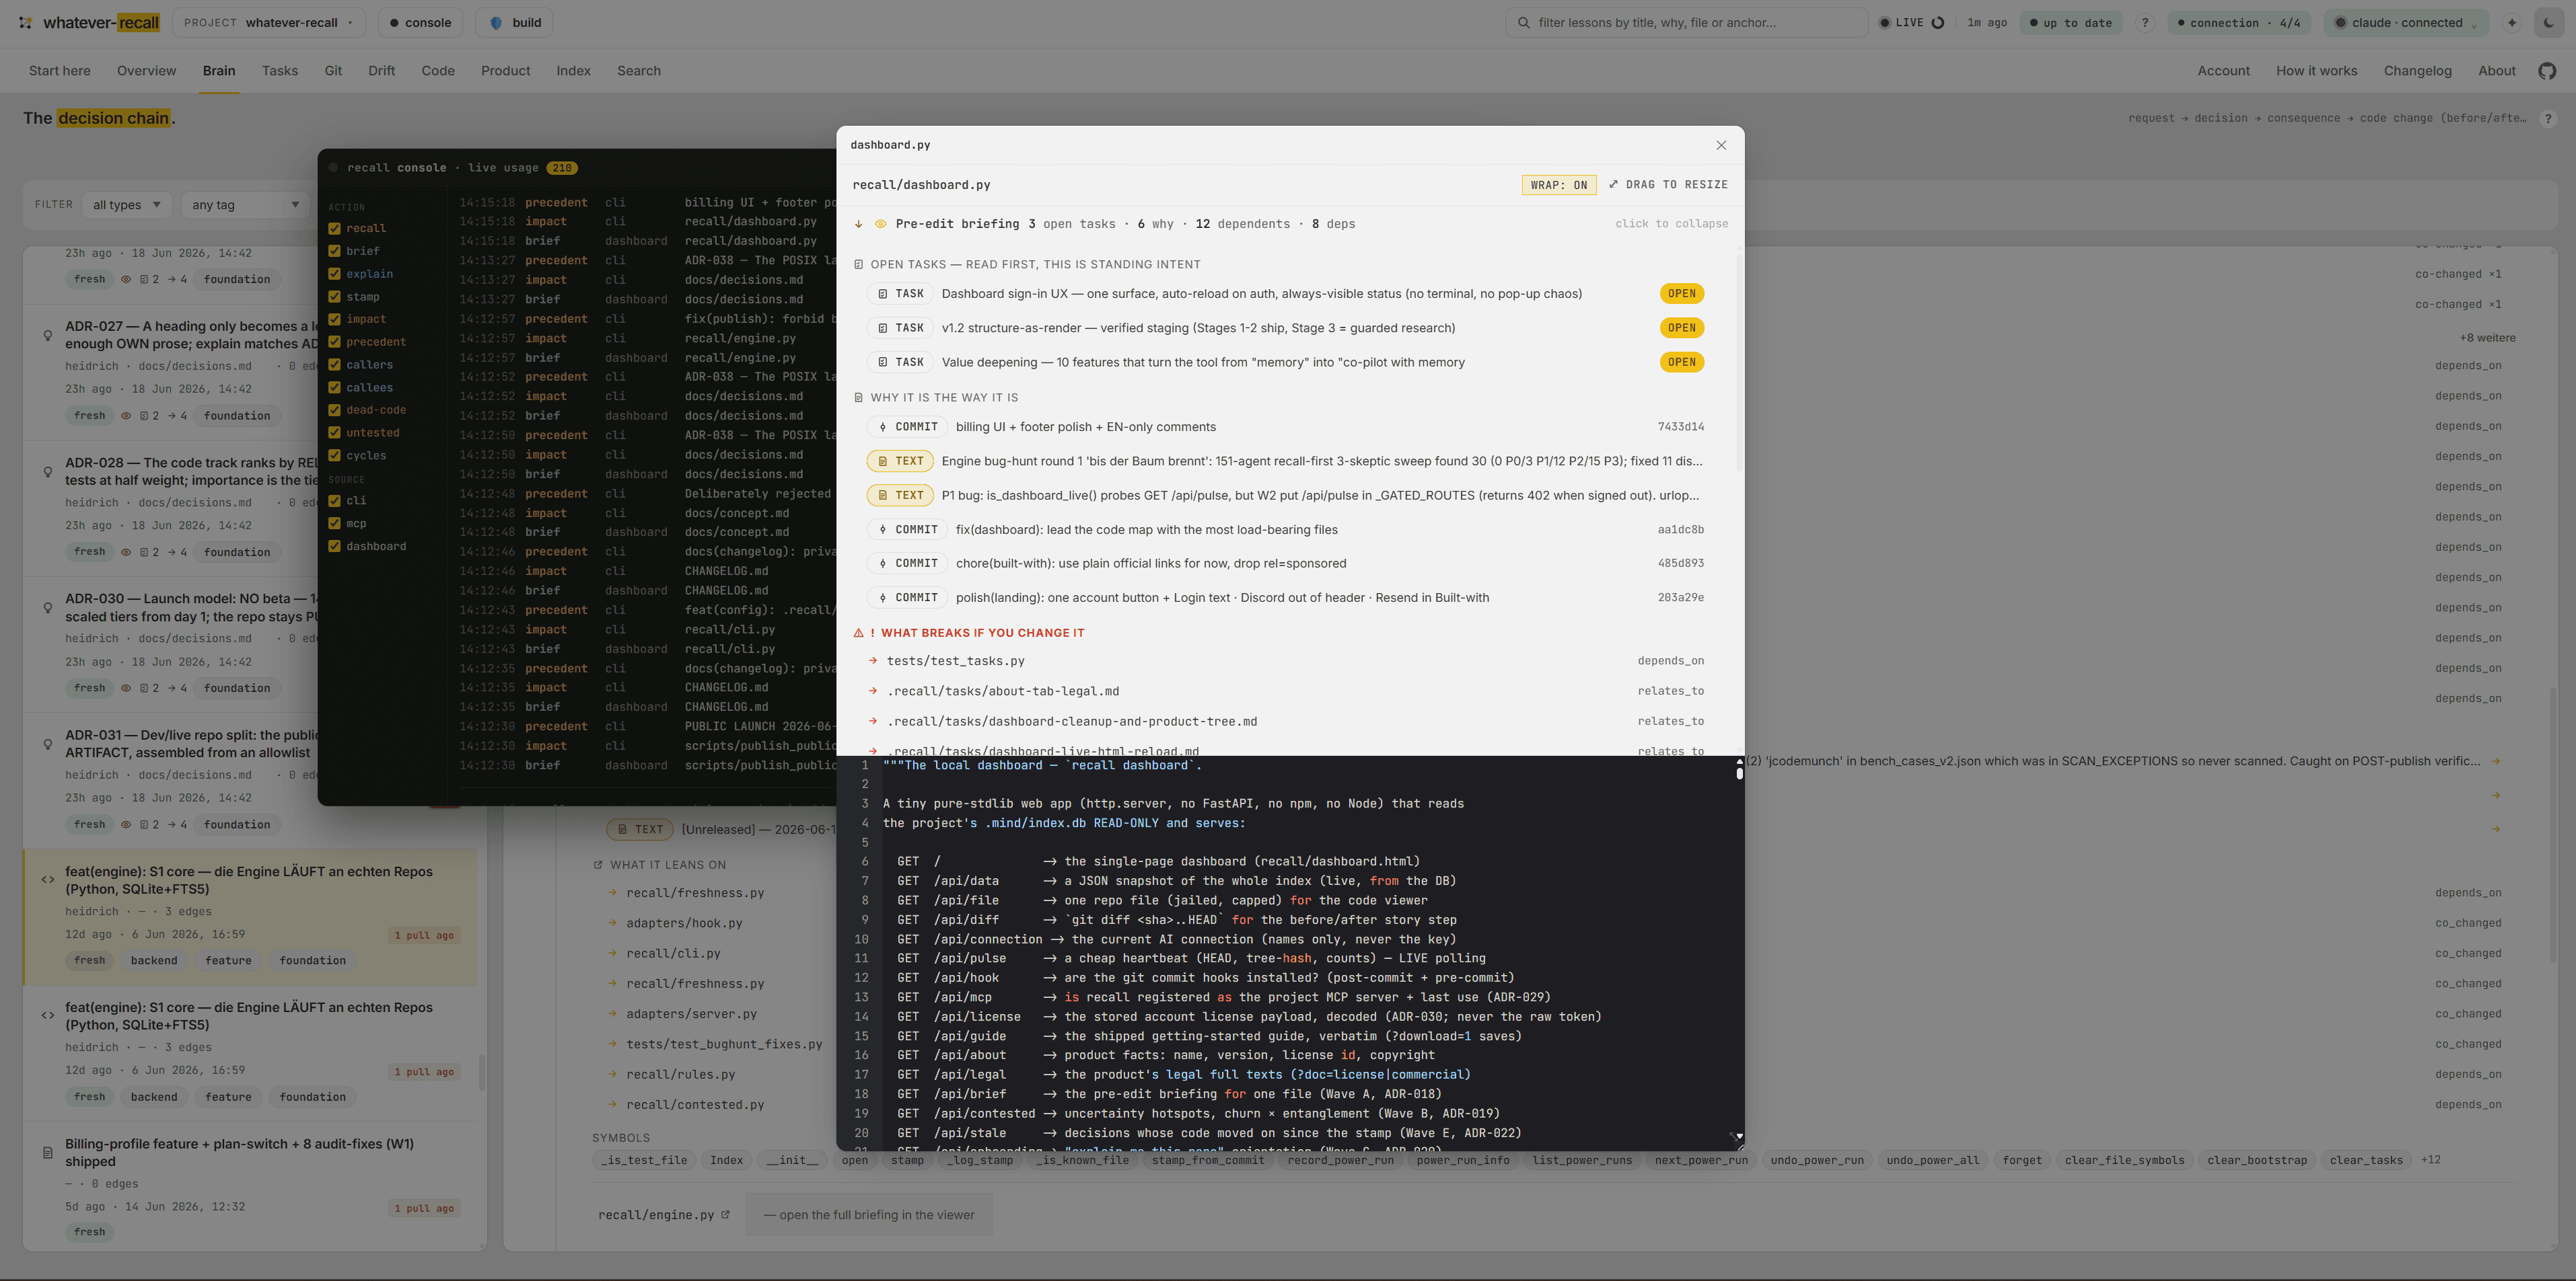Click the eye icon on ADR-028 card tags row
The image size is (2576, 1281).
pos(126,551)
